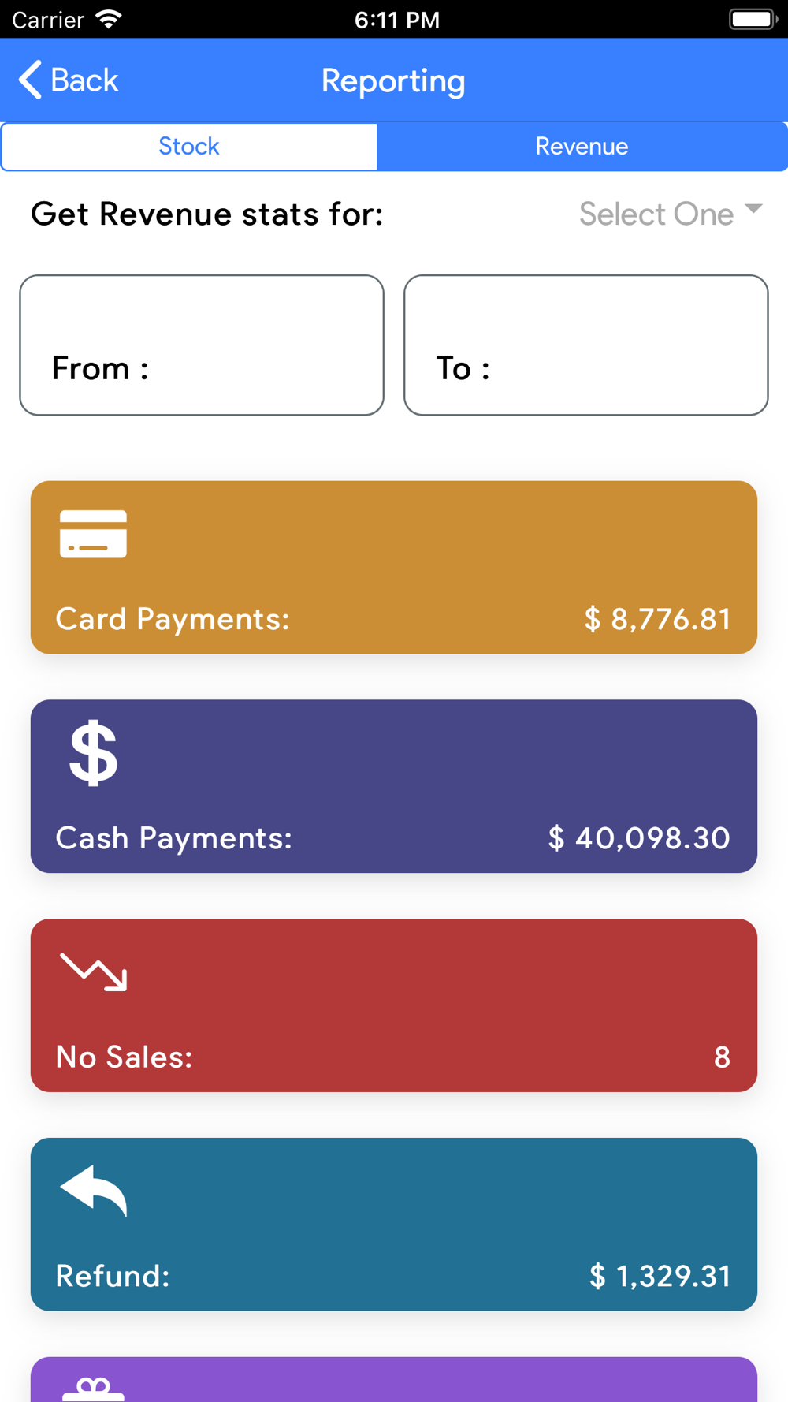Open the Select One dropdown

(x=671, y=214)
